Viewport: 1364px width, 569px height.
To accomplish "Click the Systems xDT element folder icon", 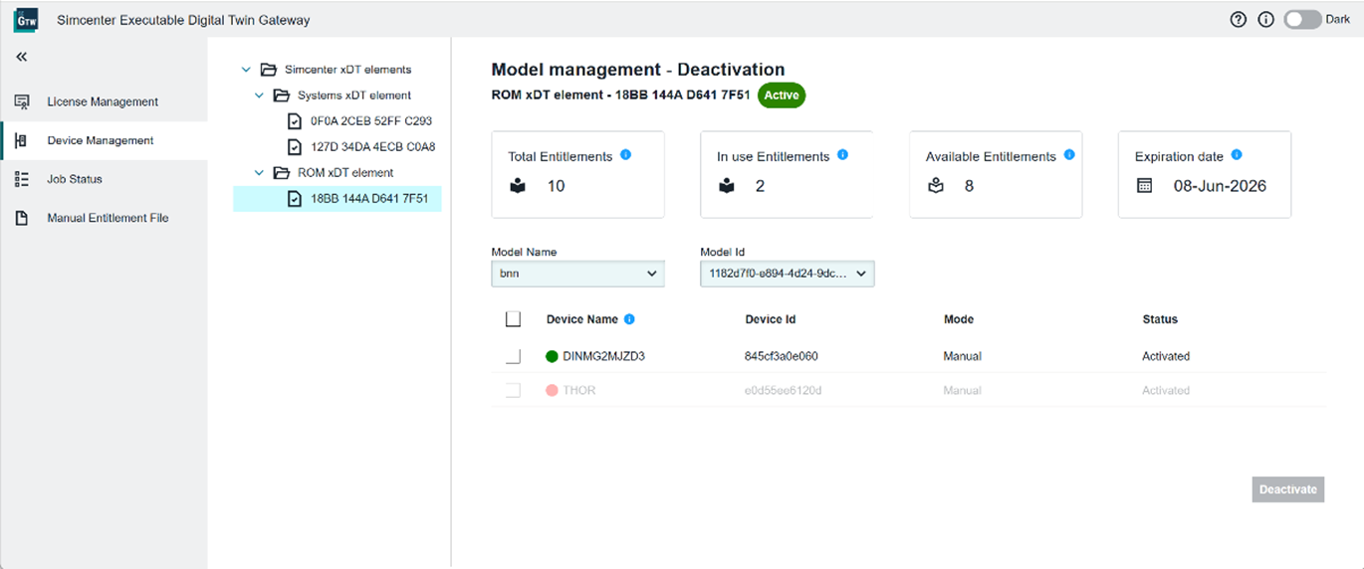I will tap(281, 95).
